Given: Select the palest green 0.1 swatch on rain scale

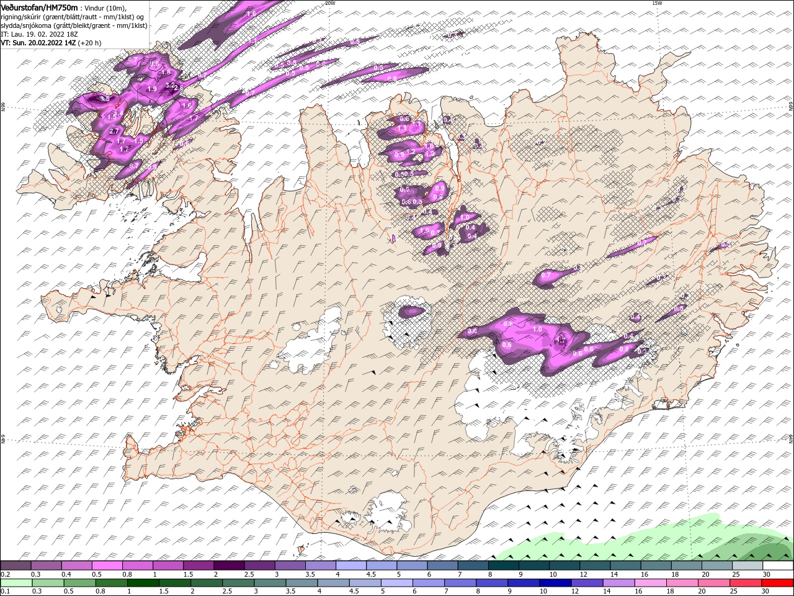Looking at the screenshot, I should click(15, 583).
